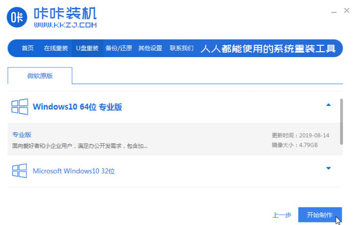Click the 开始制作 button

(320, 215)
